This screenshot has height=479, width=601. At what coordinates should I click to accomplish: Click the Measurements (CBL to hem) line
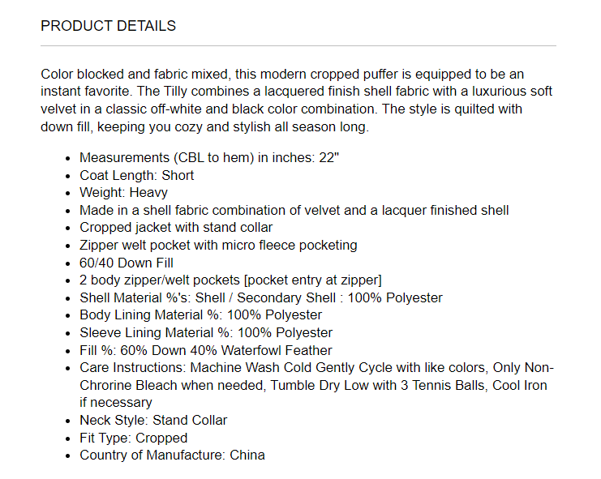click(x=208, y=157)
